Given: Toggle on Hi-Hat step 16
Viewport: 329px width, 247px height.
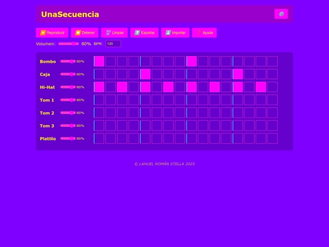Looking at the screenshot, I should coord(272,87).
